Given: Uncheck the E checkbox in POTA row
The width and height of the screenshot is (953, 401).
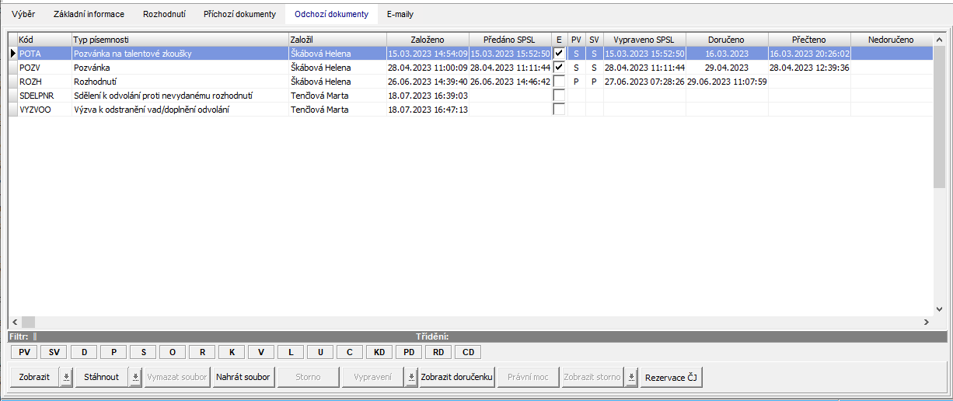Looking at the screenshot, I should click(x=559, y=54).
